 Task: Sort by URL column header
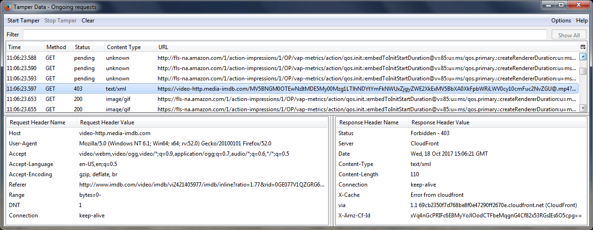[x=368, y=47]
